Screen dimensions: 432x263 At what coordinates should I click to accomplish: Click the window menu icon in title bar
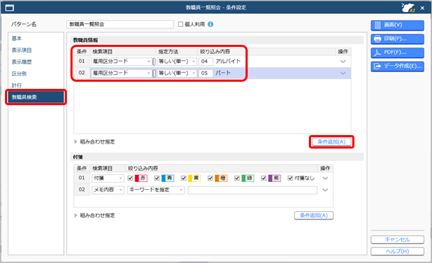click(9, 7)
